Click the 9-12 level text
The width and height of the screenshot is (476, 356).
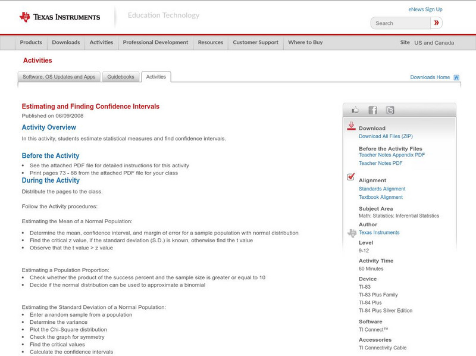(x=364, y=251)
